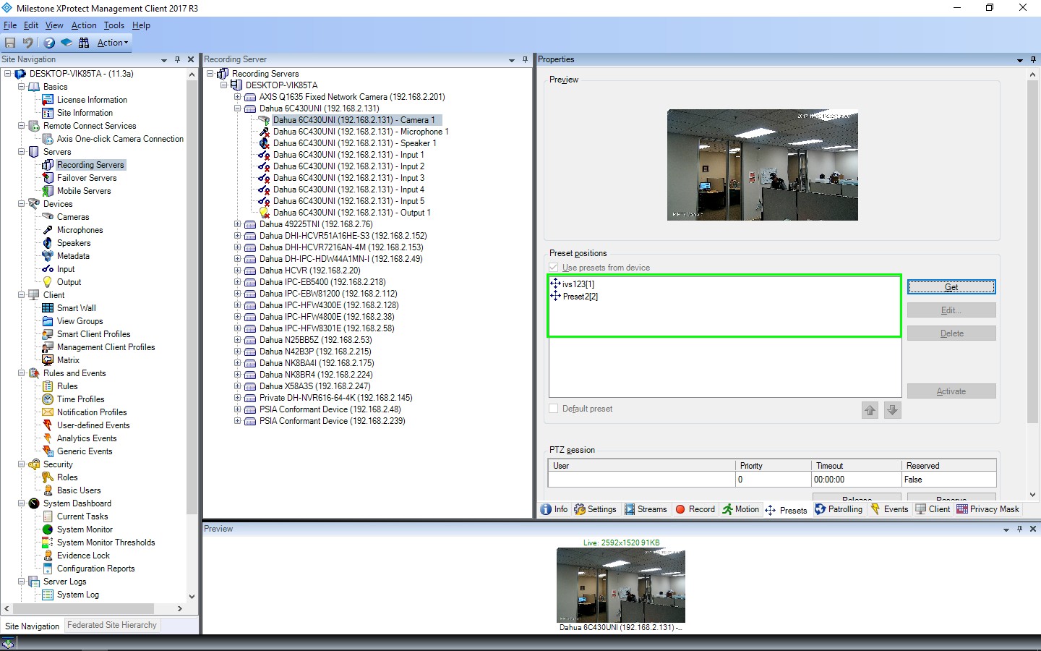Screen dimensions: 1041x651
Task: Move preset up with the up arrow
Action: 870,410
